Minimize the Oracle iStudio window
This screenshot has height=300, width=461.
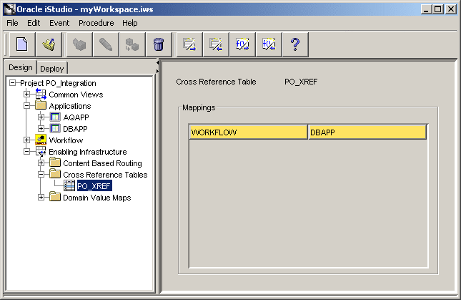click(426, 9)
